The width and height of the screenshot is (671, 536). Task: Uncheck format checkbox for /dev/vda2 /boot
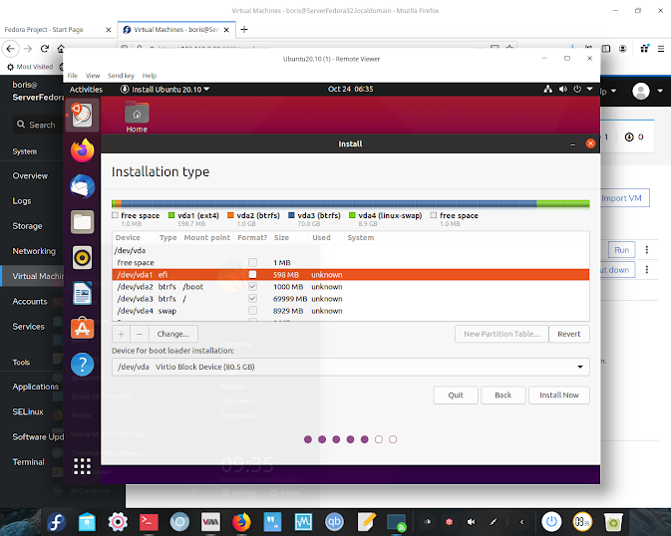252,286
